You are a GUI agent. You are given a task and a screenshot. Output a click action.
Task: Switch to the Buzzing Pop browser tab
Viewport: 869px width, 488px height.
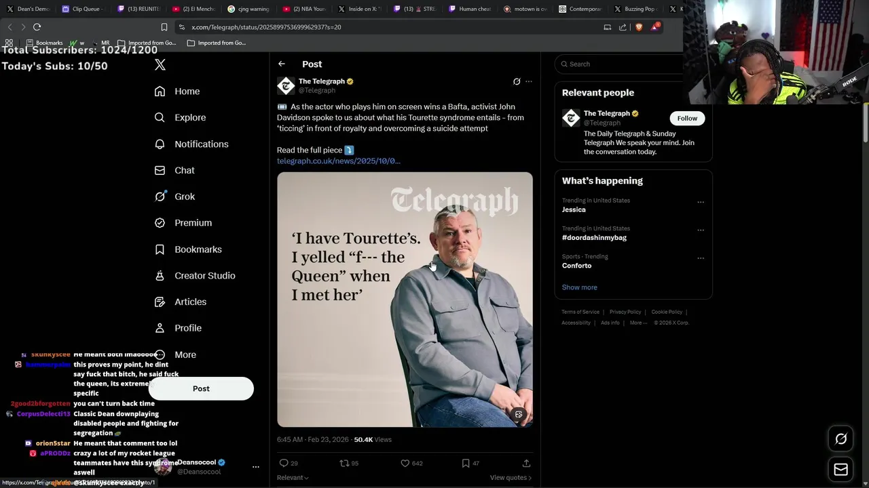click(636, 9)
